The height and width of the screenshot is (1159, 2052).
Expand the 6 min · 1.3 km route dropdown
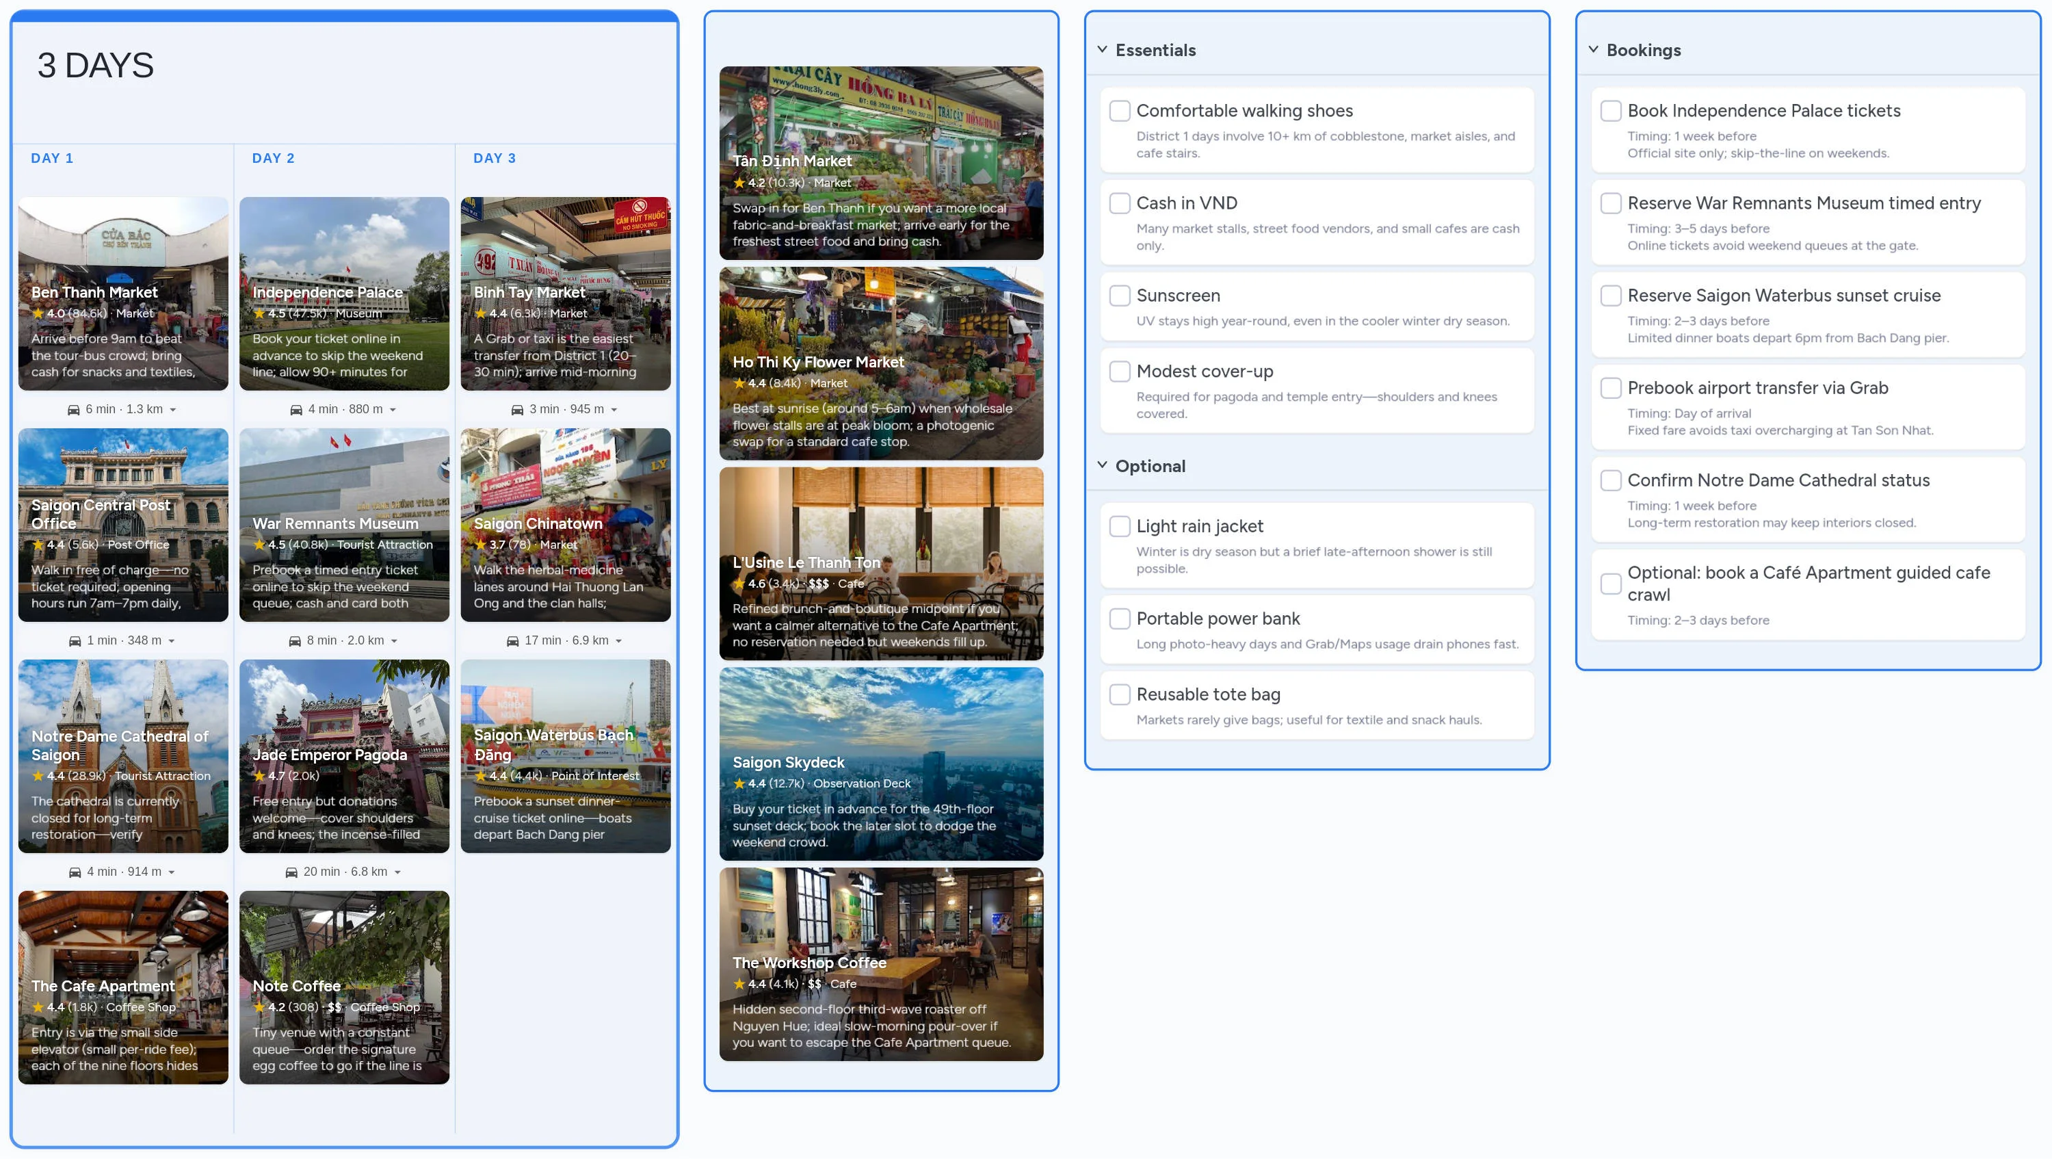click(173, 411)
